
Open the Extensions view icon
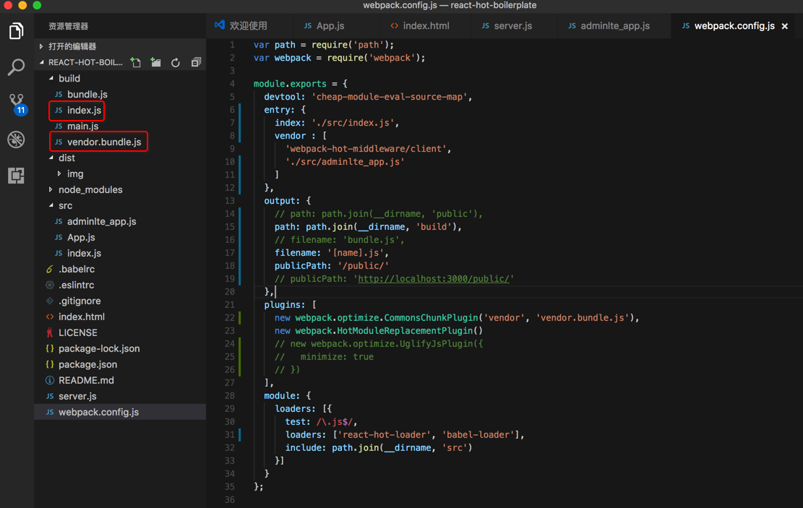coord(16,176)
